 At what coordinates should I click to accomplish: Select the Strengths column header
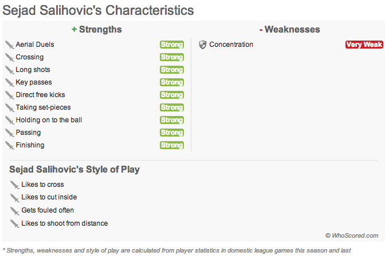click(96, 30)
